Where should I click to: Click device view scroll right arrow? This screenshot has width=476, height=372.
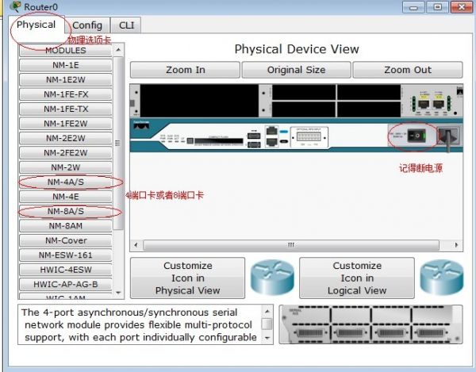pos(457,245)
